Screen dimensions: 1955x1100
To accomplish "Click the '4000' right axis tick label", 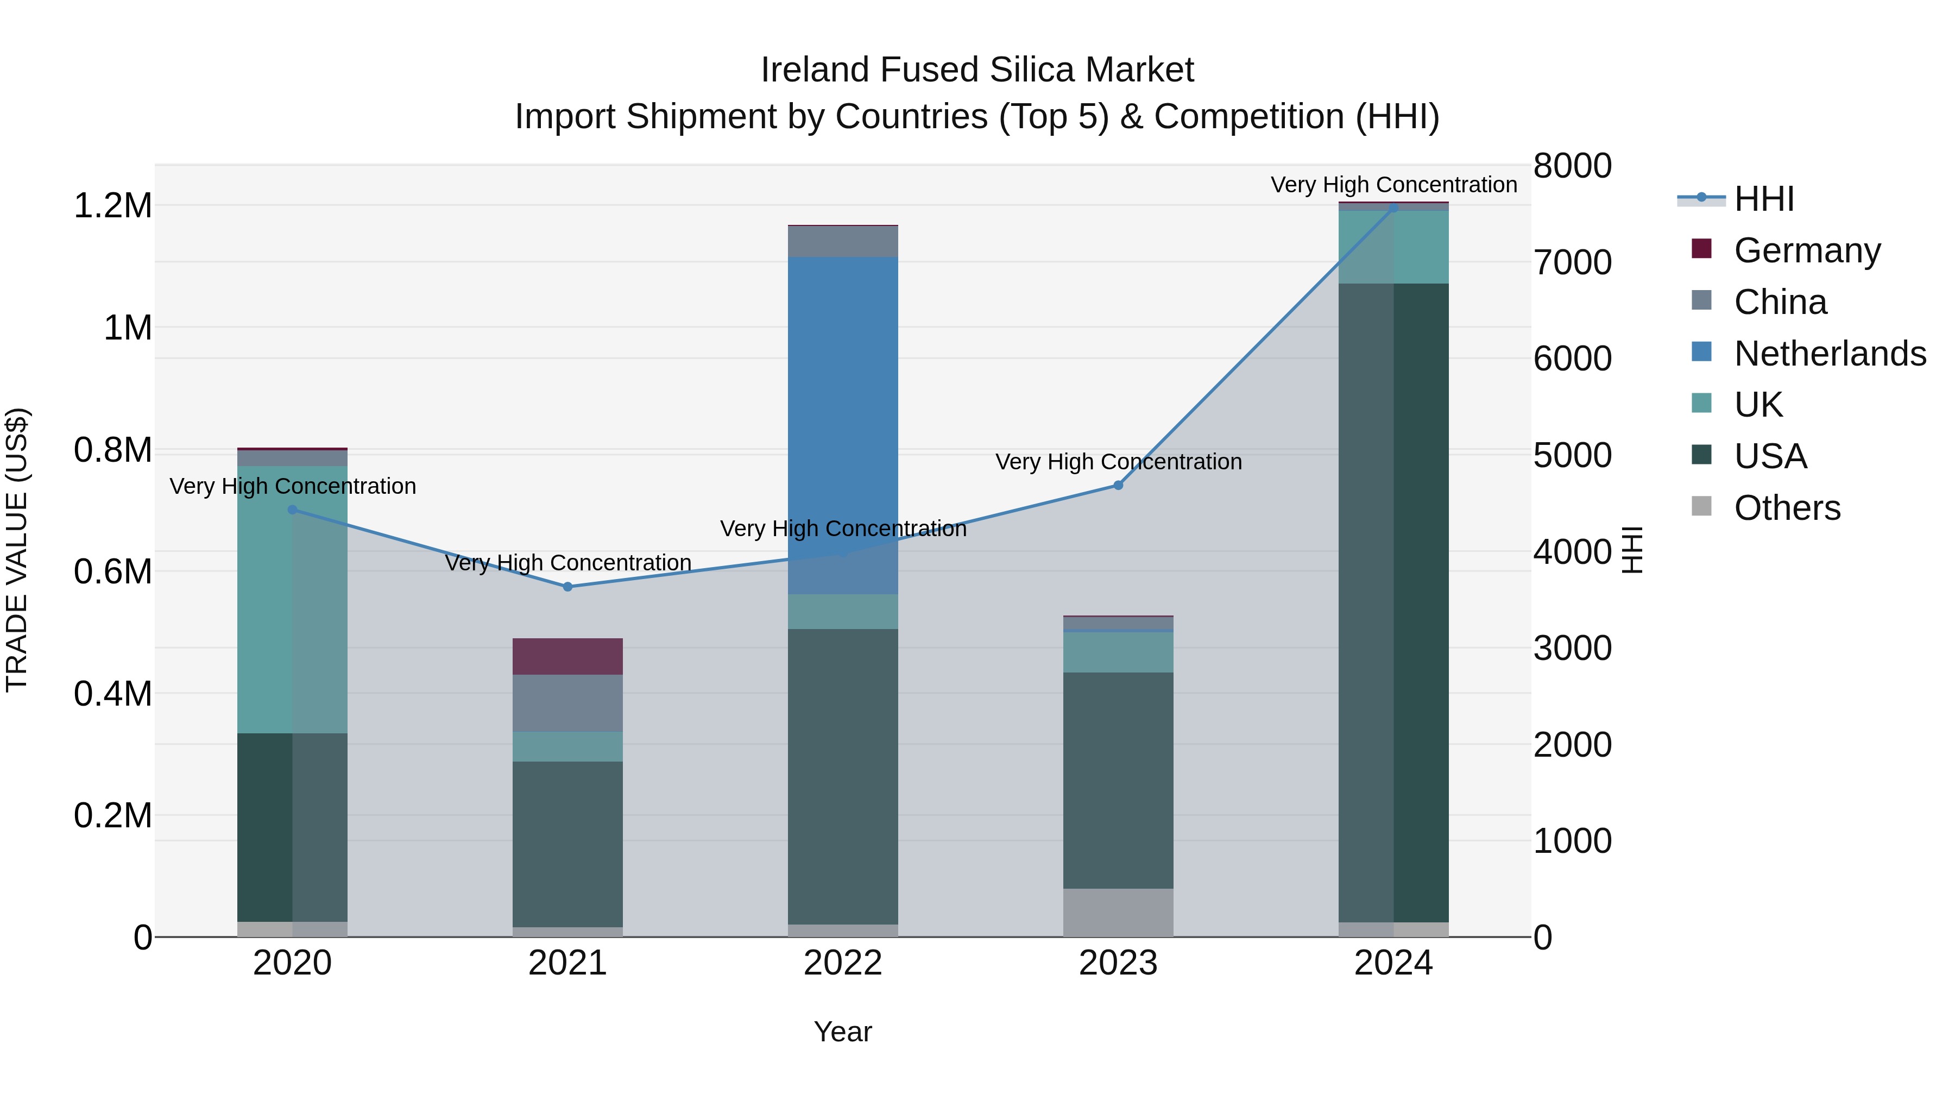I will (1573, 552).
